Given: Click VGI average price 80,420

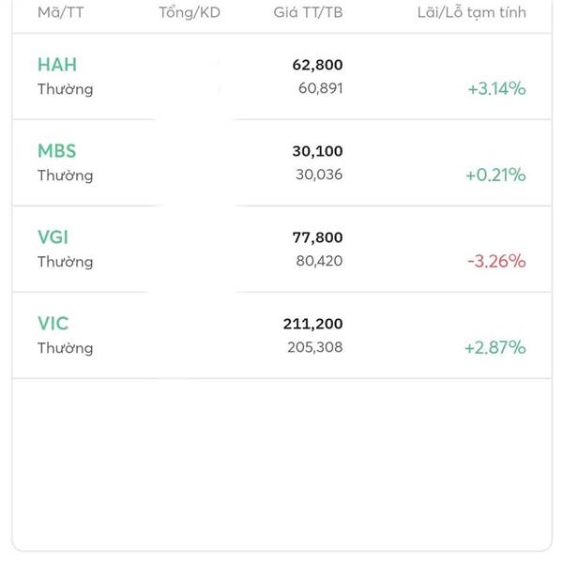Looking at the screenshot, I should pyautogui.click(x=321, y=262).
